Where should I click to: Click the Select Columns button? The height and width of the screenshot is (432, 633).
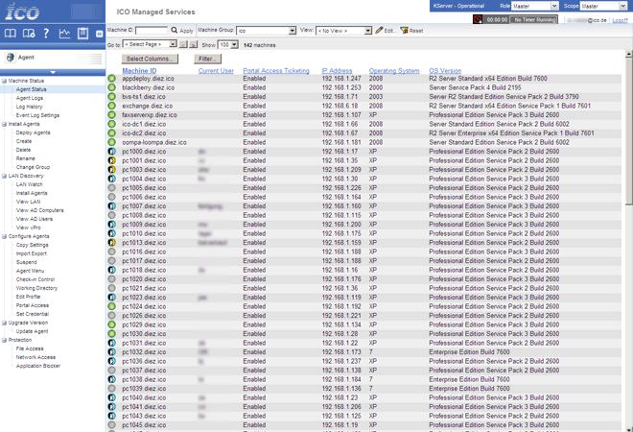tap(150, 59)
